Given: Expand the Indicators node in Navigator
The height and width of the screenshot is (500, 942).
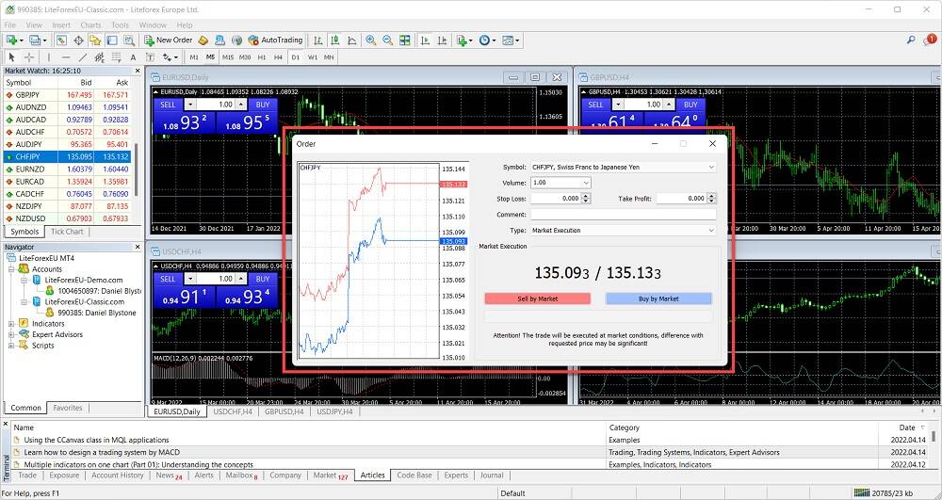Looking at the screenshot, I should pyautogui.click(x=10, y=324).
